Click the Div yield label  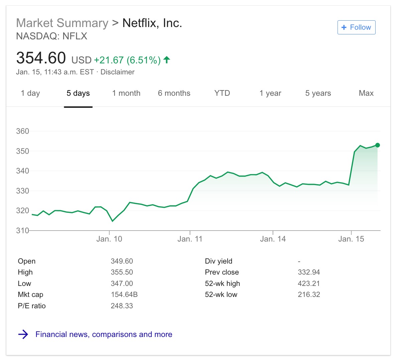click(219, 261)
